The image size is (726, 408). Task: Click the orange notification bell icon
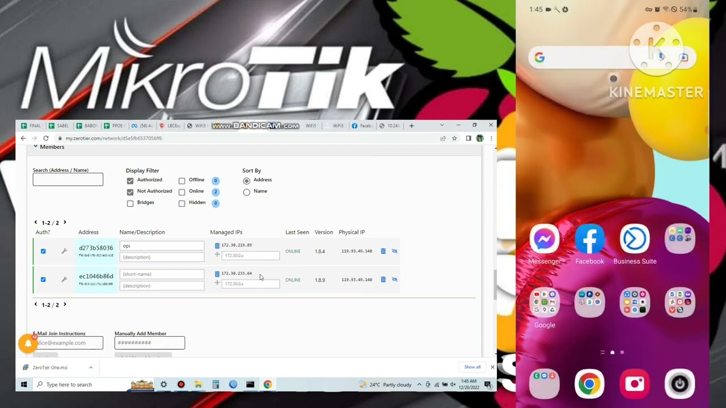point(28,343)
